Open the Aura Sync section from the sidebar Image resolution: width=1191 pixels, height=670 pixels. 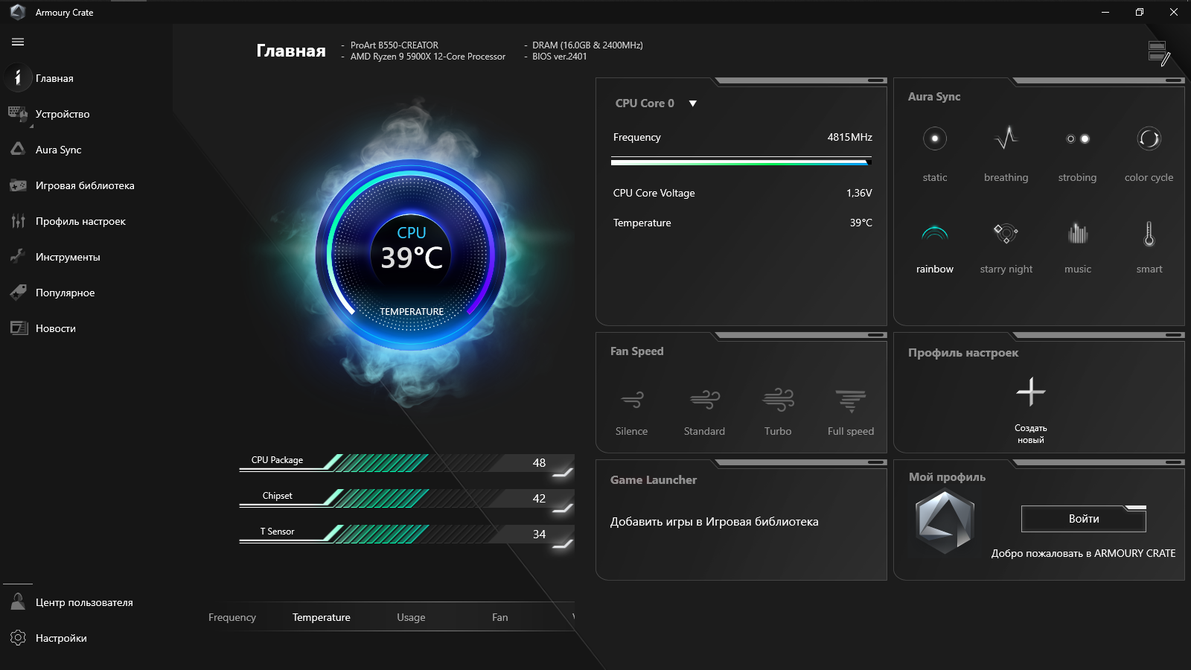(57, 150)
